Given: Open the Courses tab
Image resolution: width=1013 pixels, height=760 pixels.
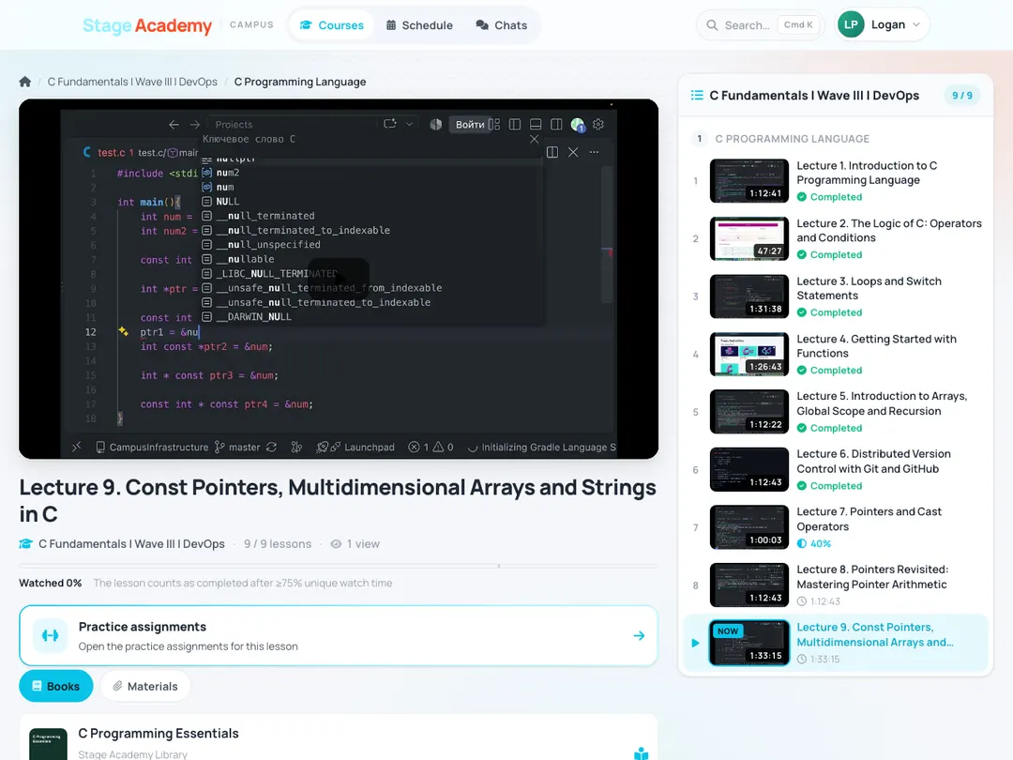Looking at the screenshot, I should pos(332,25).
